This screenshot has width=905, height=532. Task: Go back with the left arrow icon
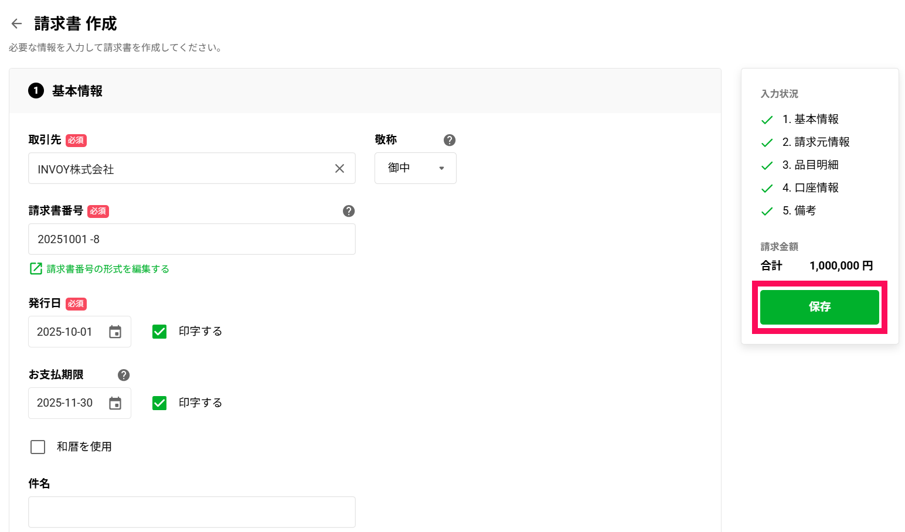(16, 23)
